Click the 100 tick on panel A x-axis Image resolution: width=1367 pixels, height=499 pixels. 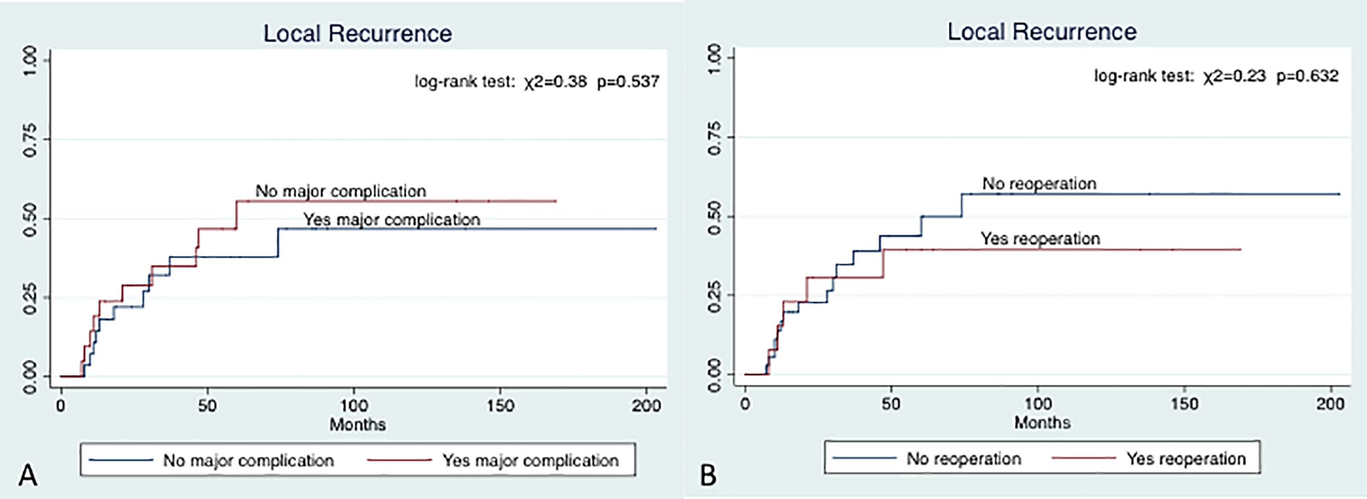(x=353, y=406)
